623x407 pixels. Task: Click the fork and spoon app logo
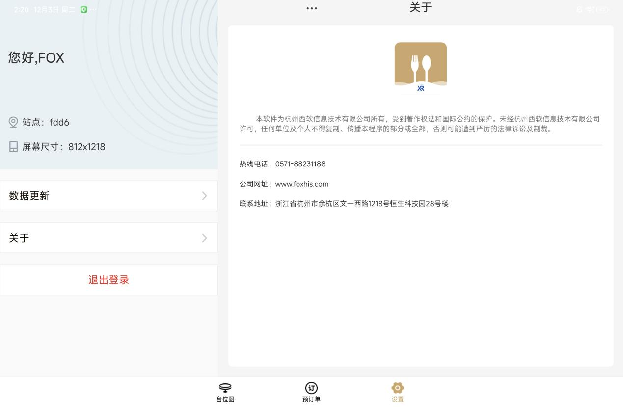(x=421, y=65)
